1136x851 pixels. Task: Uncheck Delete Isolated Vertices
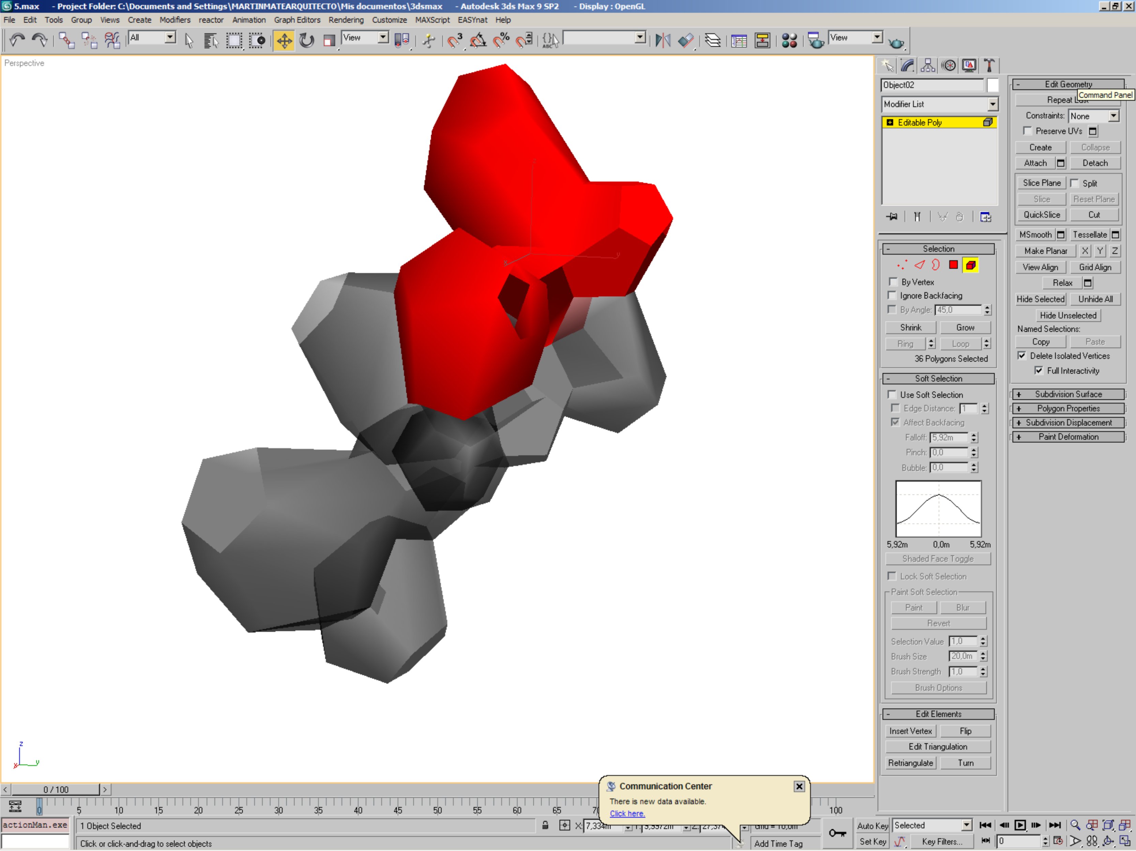click(1022, 356)
